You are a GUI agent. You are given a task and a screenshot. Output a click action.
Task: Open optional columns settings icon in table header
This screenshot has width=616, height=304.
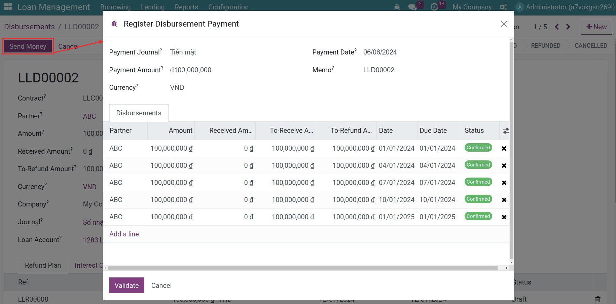tap(505, 131)
